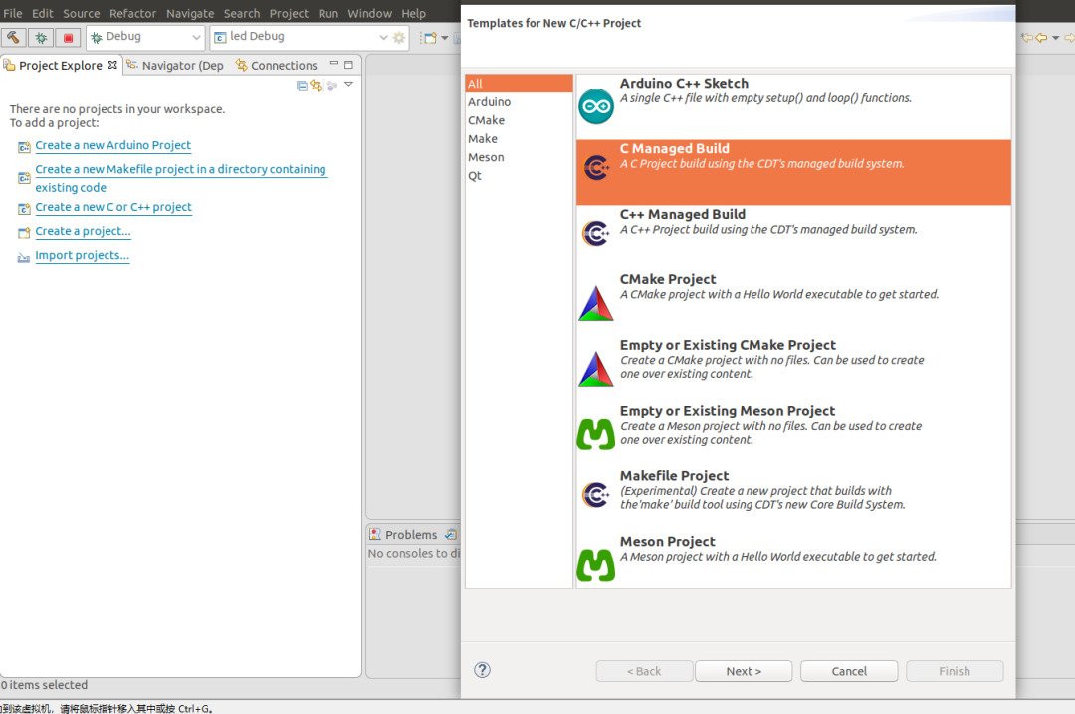
Task: Select the Make template category
Action: 519,139
